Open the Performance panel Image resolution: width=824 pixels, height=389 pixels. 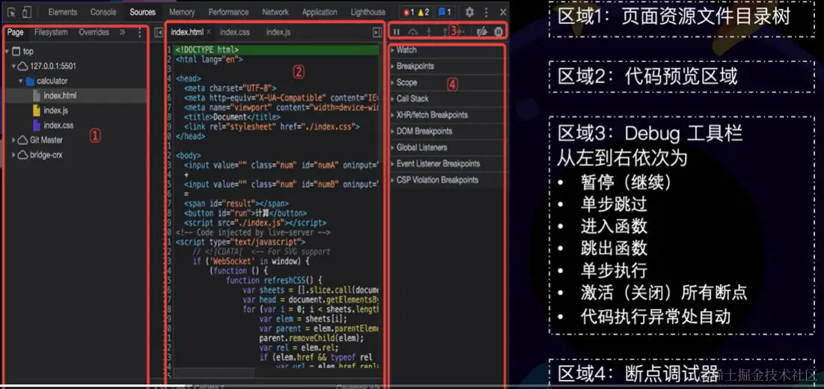(228, 12)
